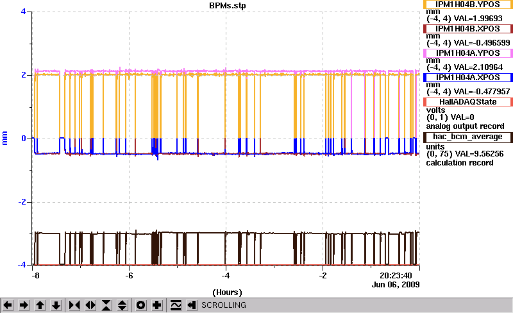Select the HallADAQState legend entry
Viewport: 513px width, 313px height.
pos(468,102)
